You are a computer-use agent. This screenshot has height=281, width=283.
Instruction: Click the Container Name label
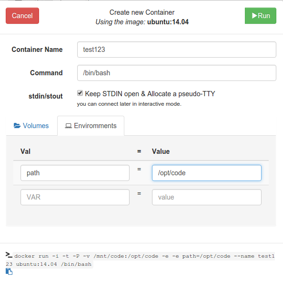point(37,50)
